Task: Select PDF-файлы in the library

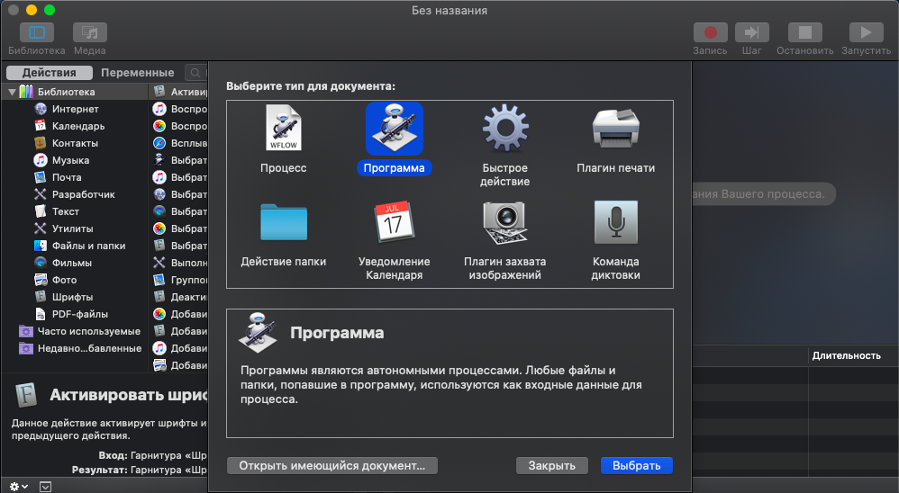Action: point(79,314)
